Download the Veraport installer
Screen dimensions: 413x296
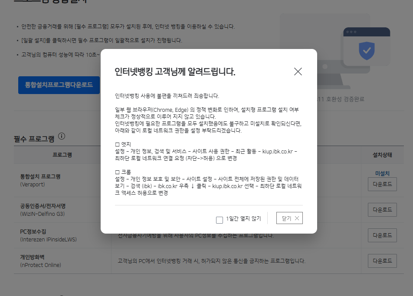pyautogui.click(x=382, y=184)
